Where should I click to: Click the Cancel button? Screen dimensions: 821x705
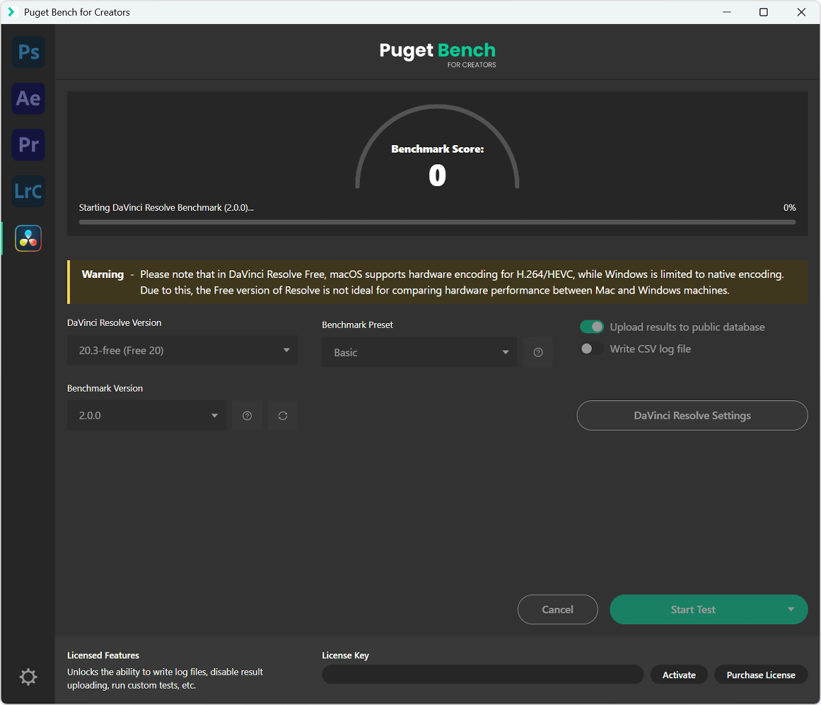pos(558,609)
